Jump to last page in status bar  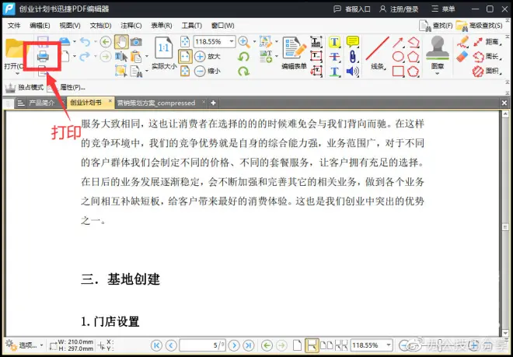tap(248, 345)
